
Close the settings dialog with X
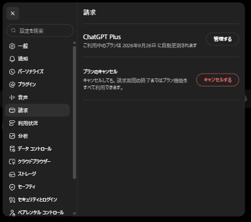tap(13, 13)
